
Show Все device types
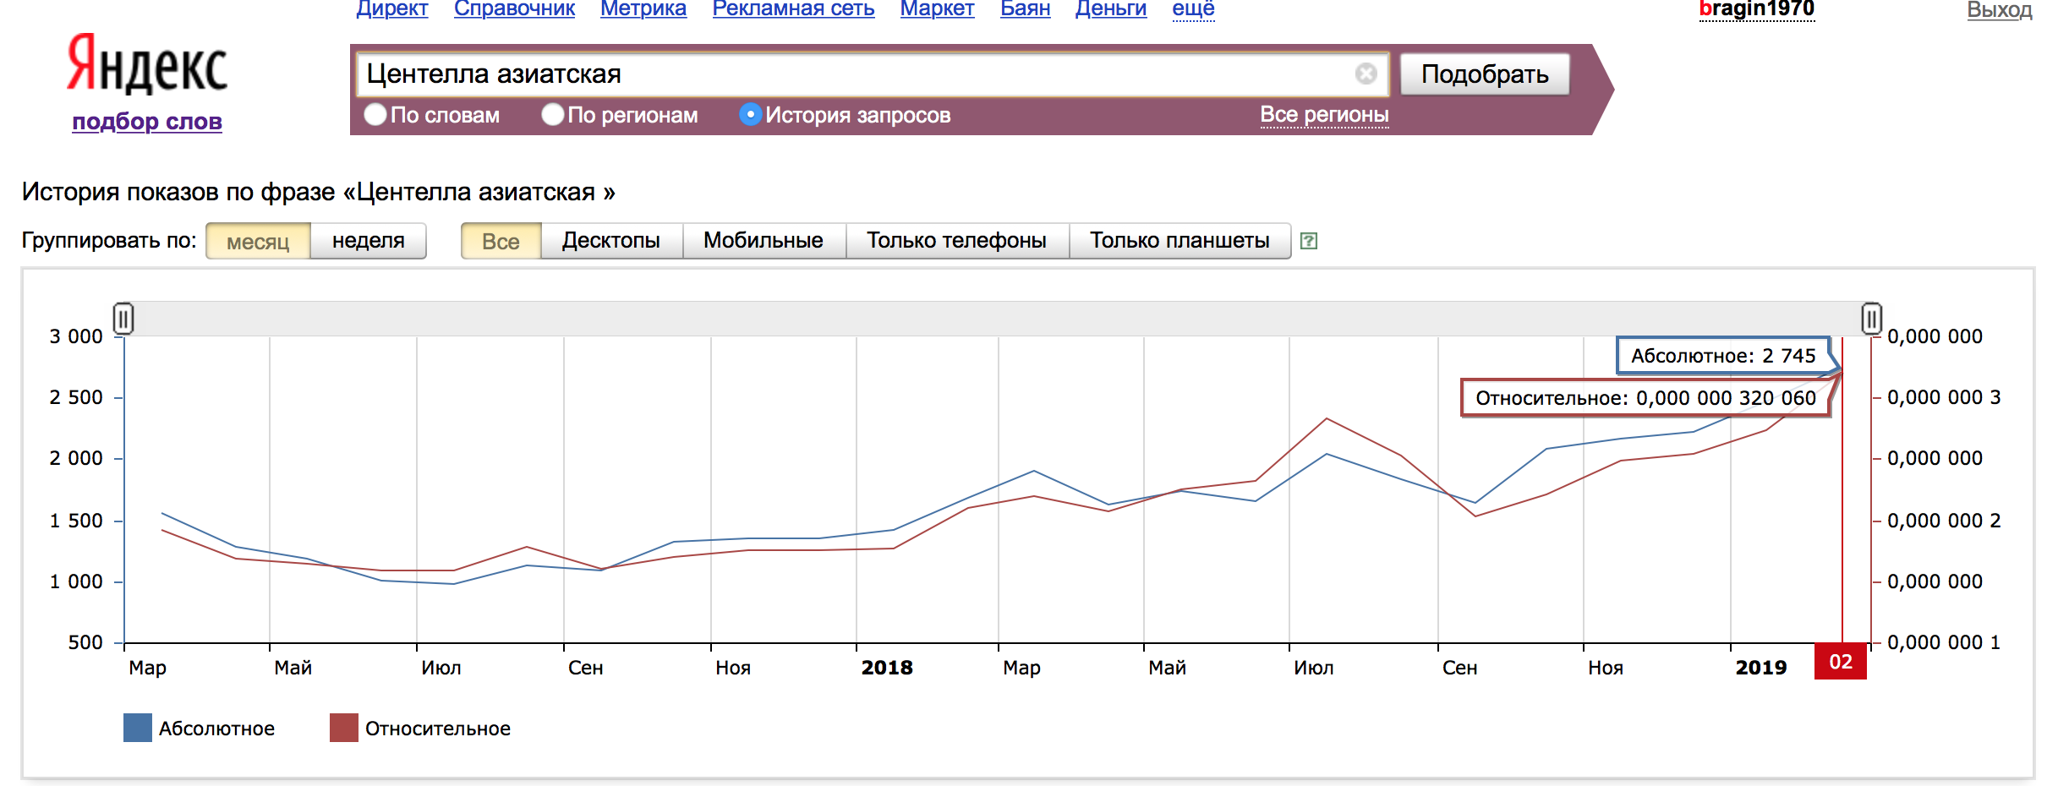point(501,241)
